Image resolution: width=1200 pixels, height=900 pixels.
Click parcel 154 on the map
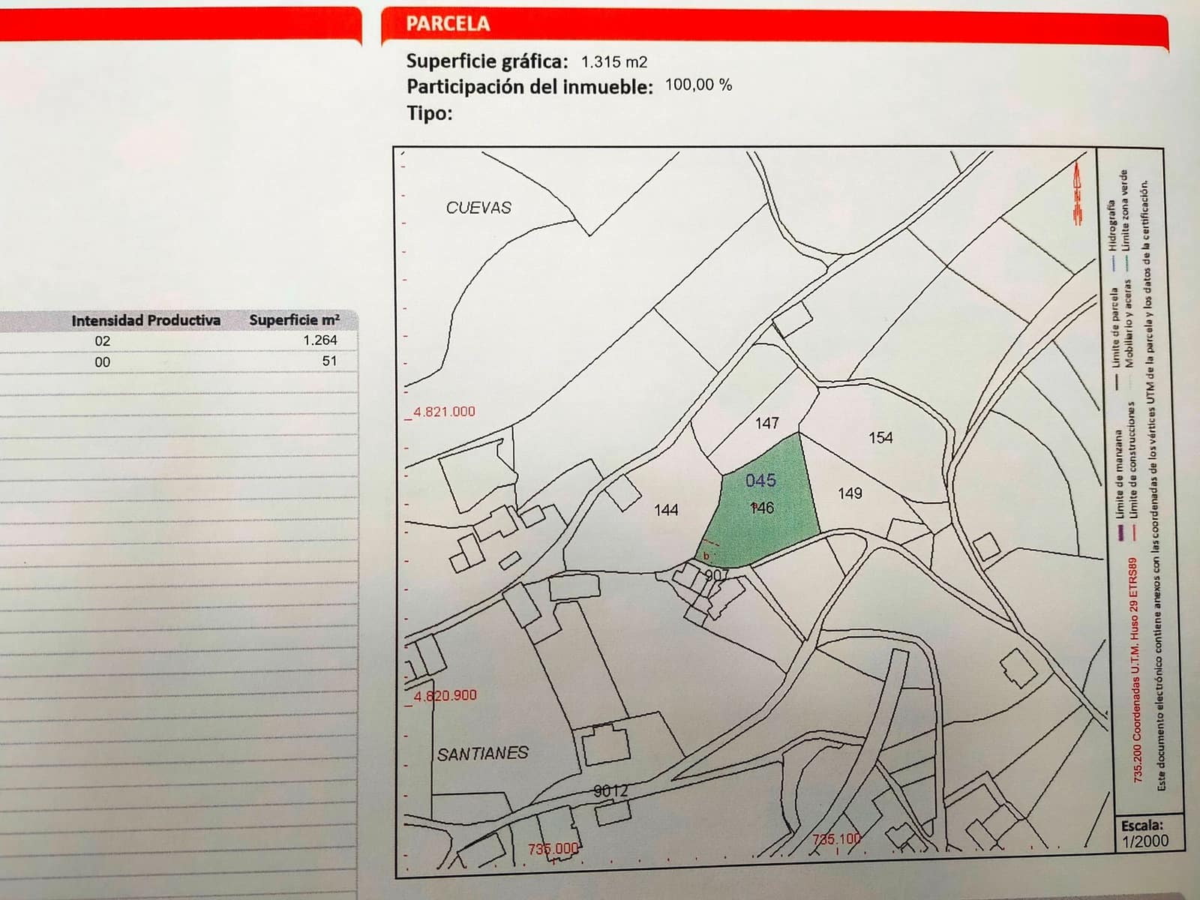coord(880,437)
